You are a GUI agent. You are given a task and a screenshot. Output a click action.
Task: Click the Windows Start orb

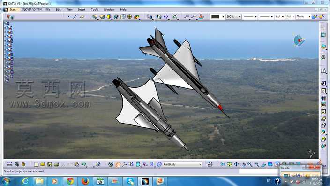coord(6,181)
